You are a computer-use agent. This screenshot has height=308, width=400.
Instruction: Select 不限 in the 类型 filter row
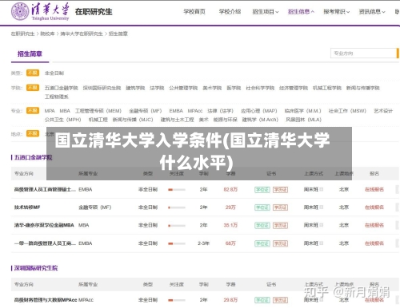click(x=33, y=73)
